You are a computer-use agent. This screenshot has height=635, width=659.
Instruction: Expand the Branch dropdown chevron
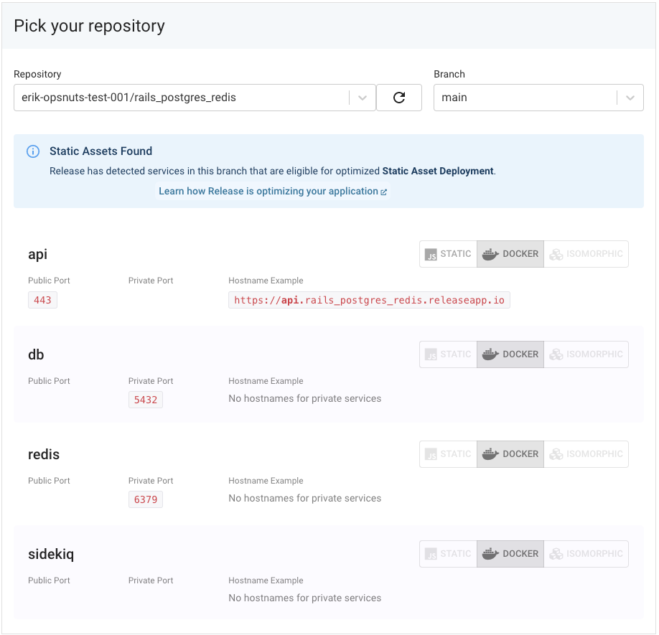pos(630,98)
